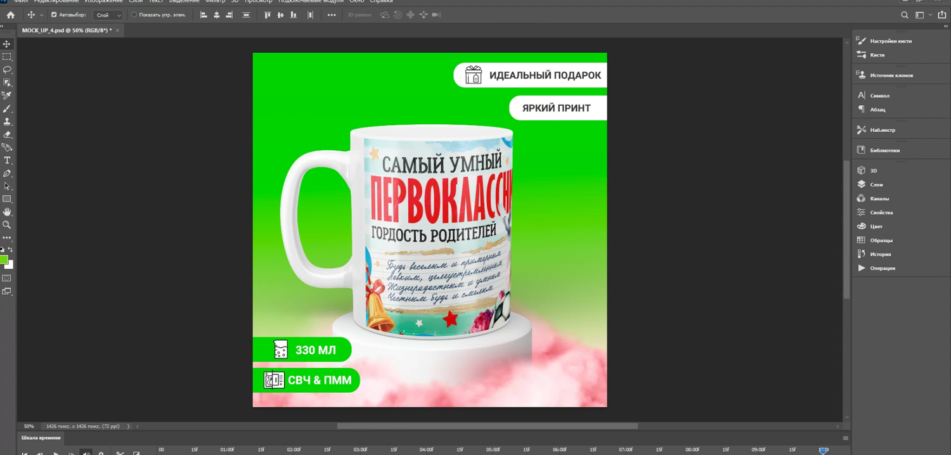The width and height of the screenshot is (951, 455).
Task: Open the Слой auto-select dropdown
Action: point(108,15)
